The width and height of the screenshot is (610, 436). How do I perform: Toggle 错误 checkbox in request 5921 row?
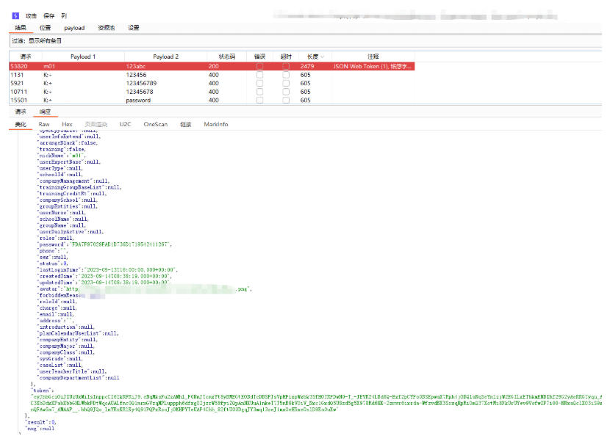(x=260, y=83)
